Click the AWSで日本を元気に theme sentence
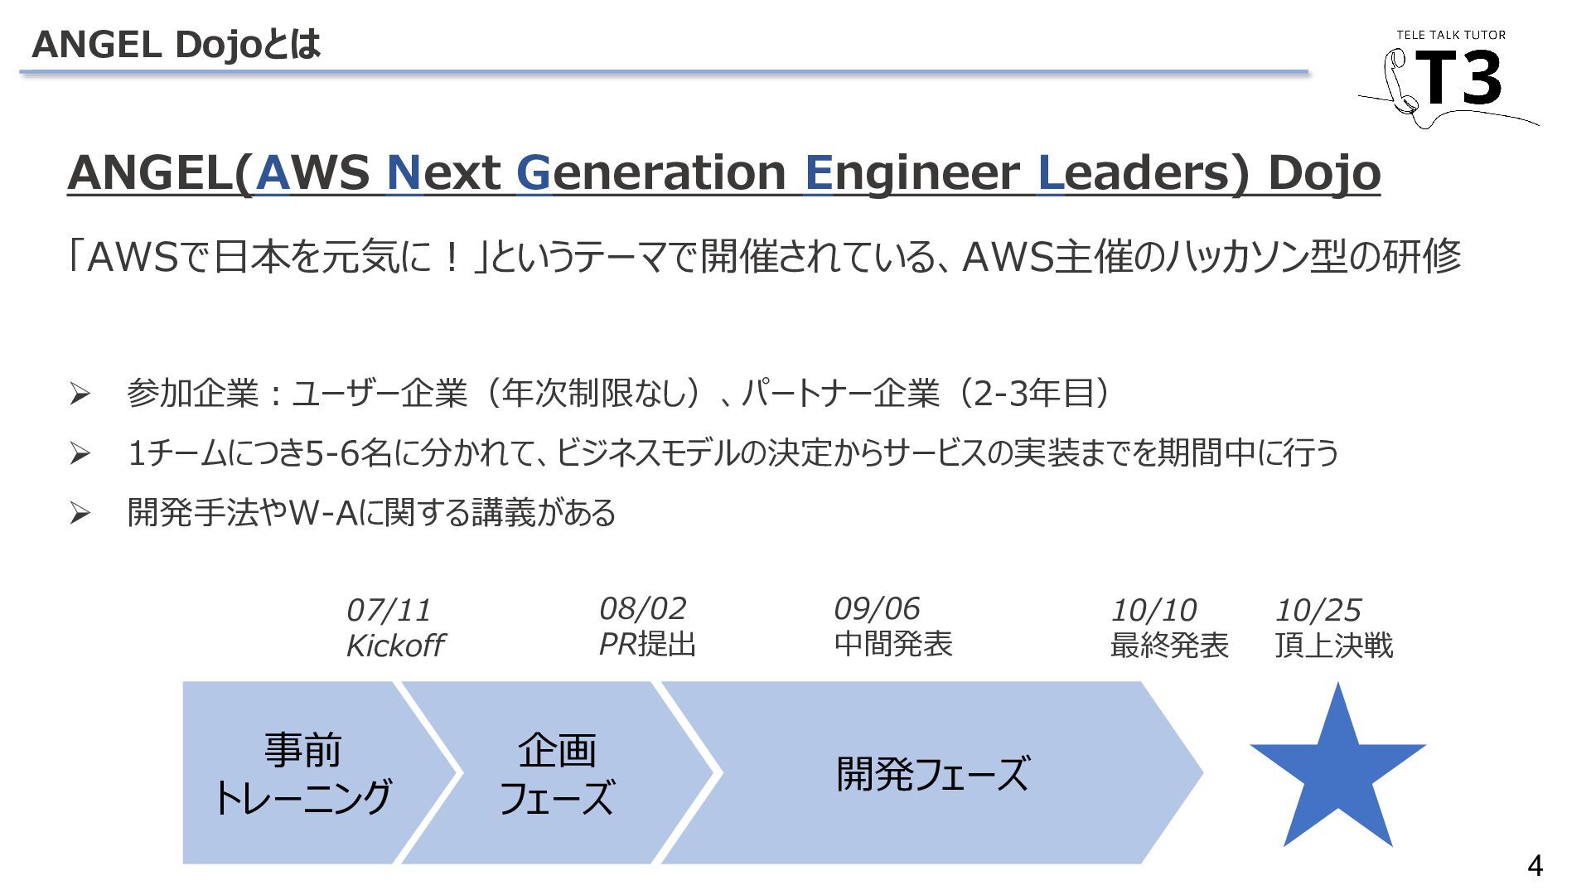This screenshot has width=1591, height=895. [x=764, y=257]
